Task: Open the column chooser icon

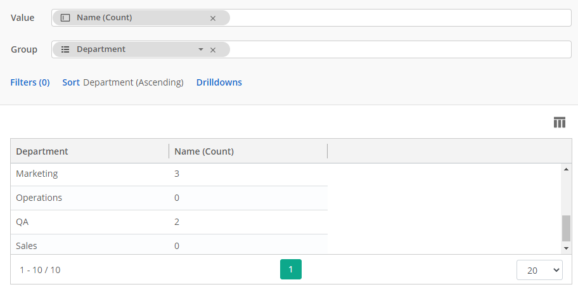Action: click(559, 122)
